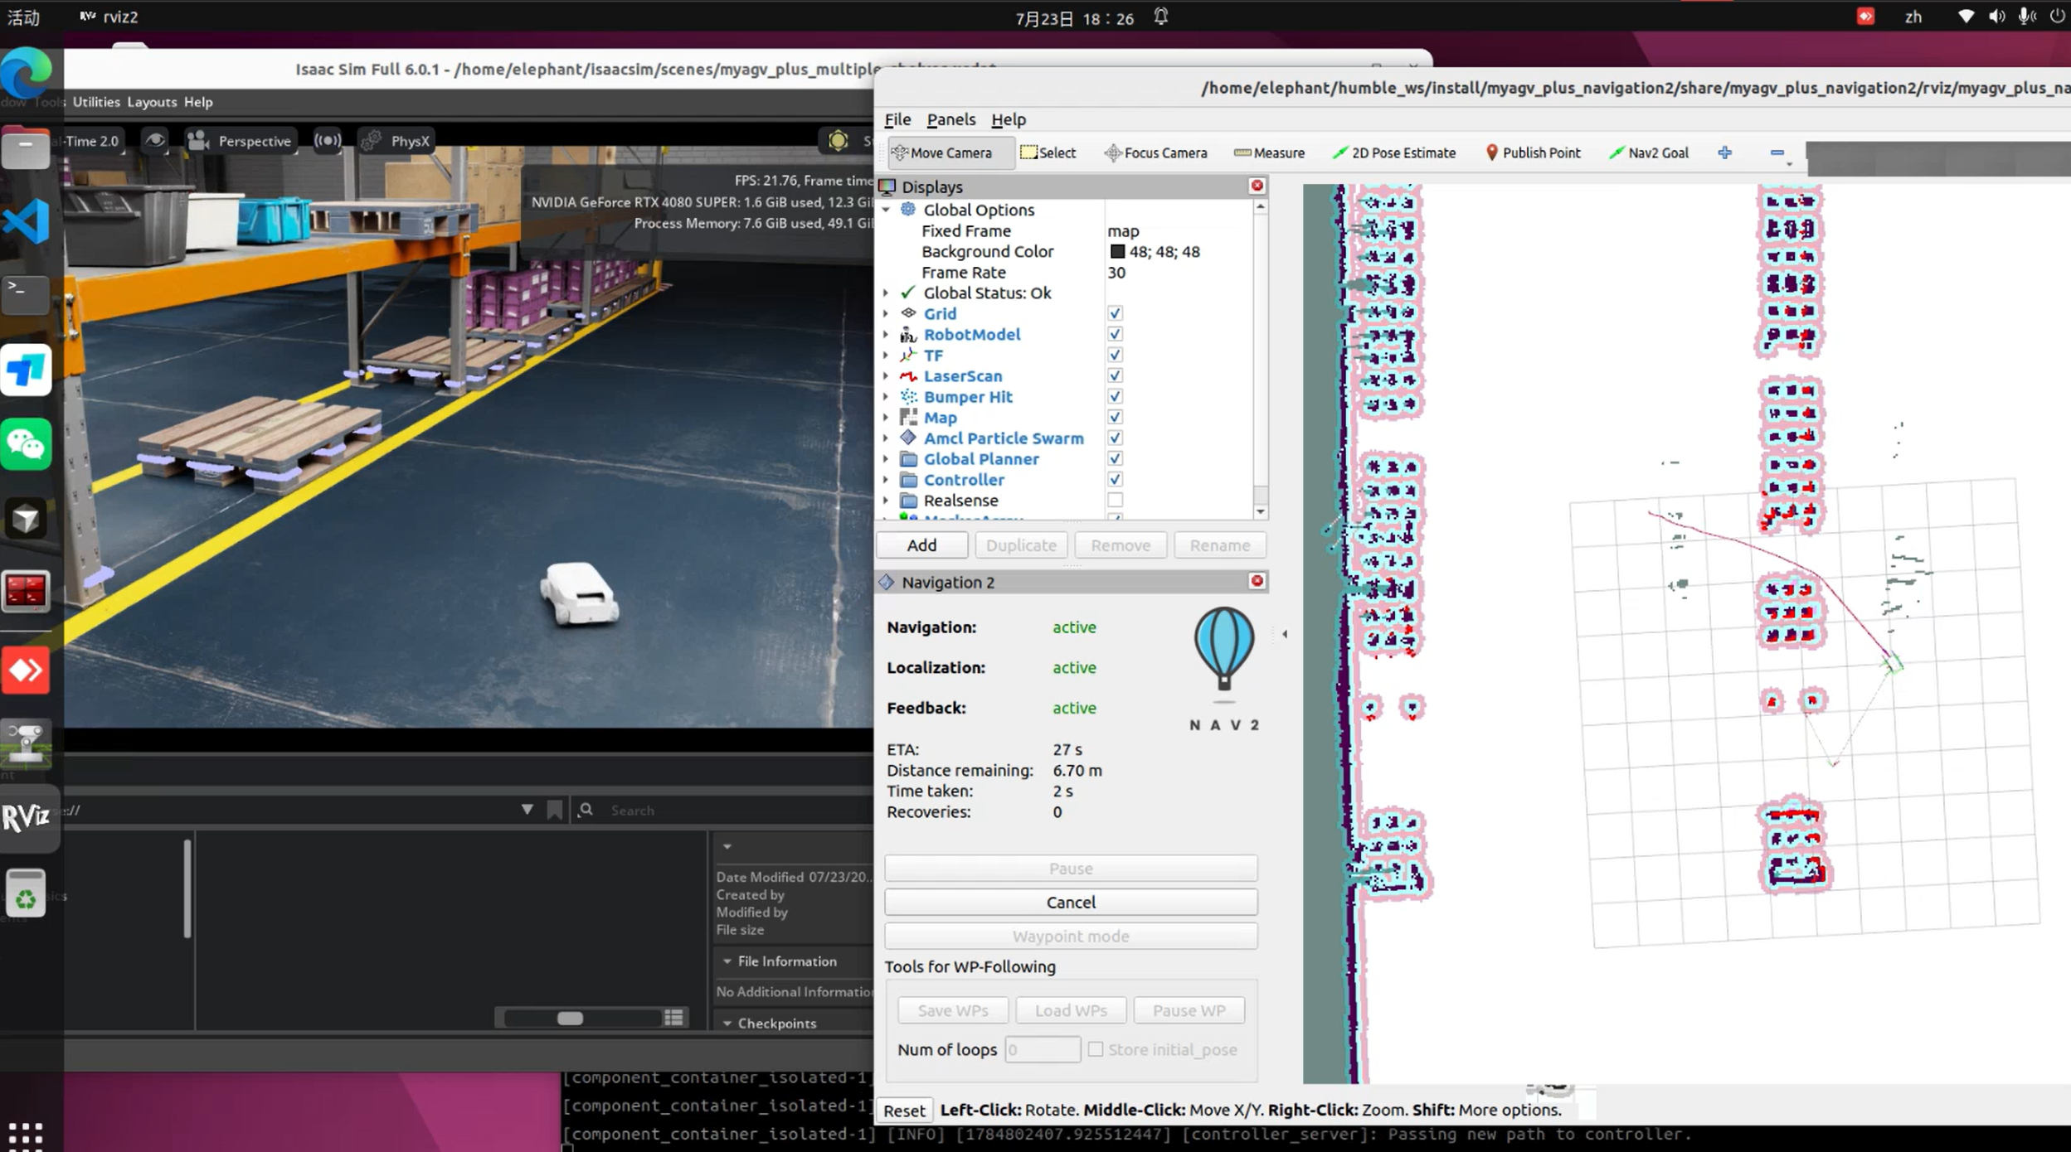
Task: Click the minus remove-tool icon
Action: (x=1777, y=152)
